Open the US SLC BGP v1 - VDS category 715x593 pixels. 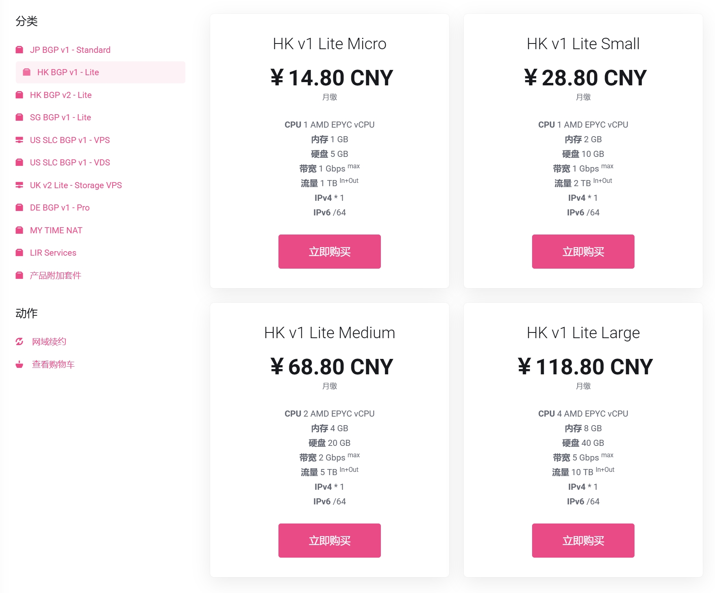[70, 163]
